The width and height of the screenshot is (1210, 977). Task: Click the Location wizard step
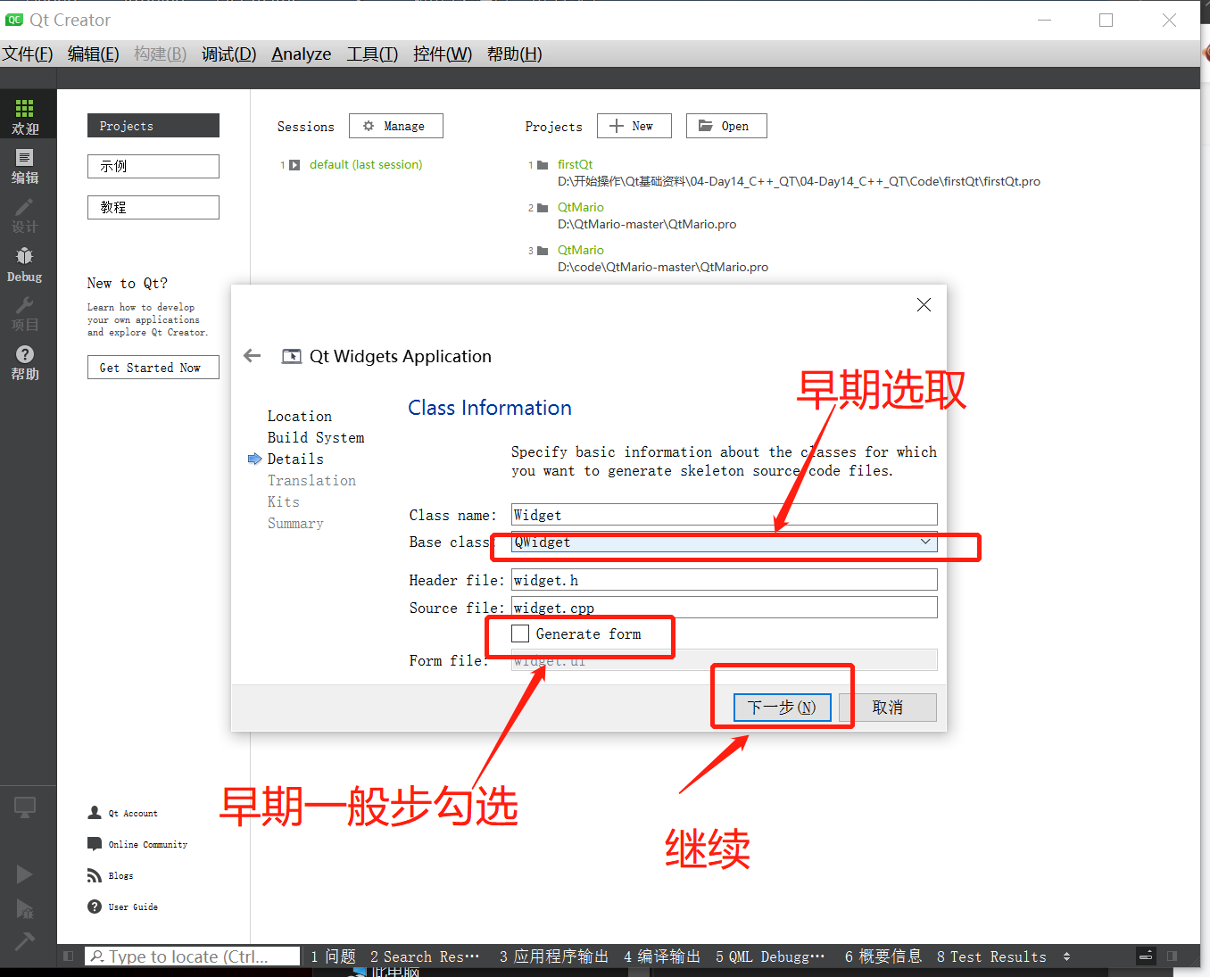click(x=300, y=416)
